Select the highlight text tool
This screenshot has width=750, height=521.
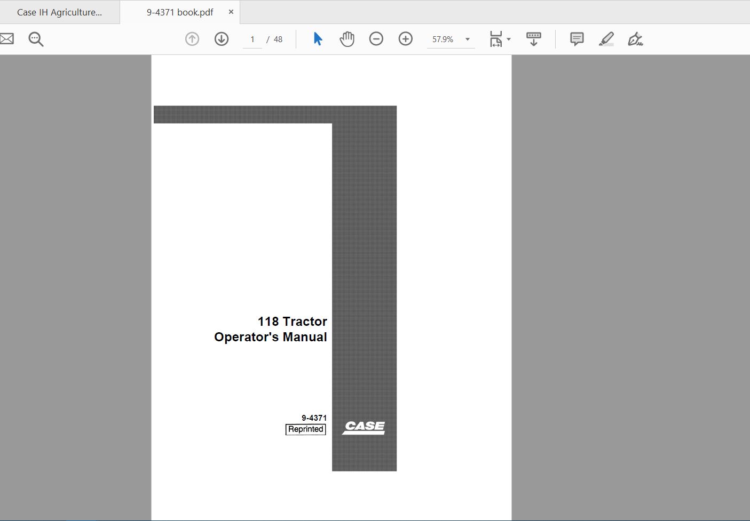click(x=606, y=39)
